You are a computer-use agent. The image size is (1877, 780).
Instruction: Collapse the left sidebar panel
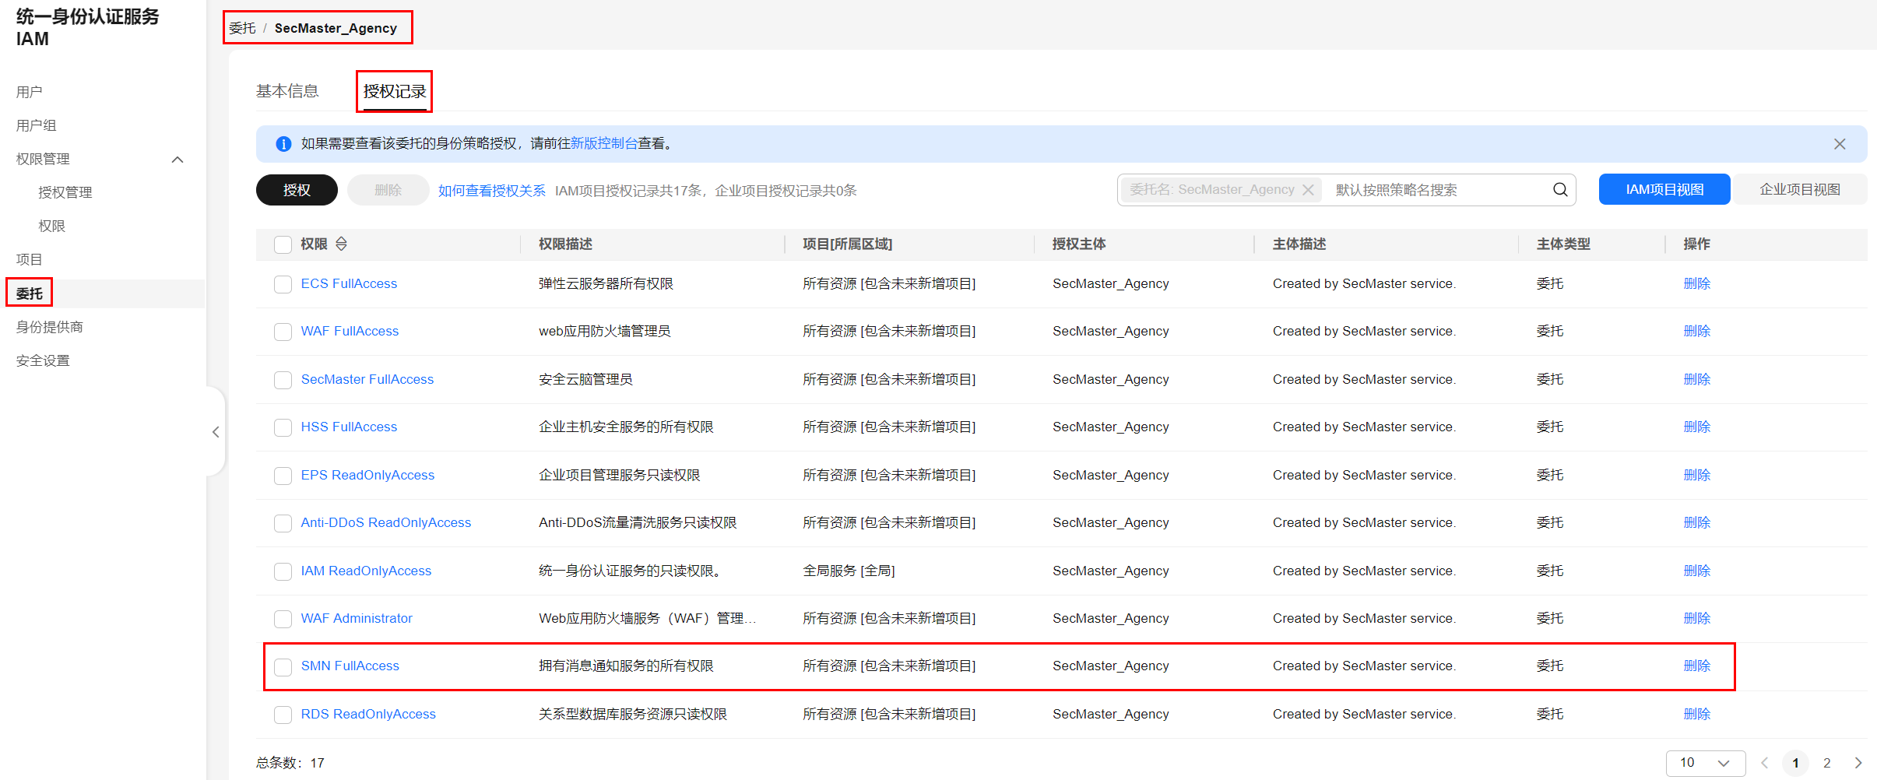[x=216, y=432]
